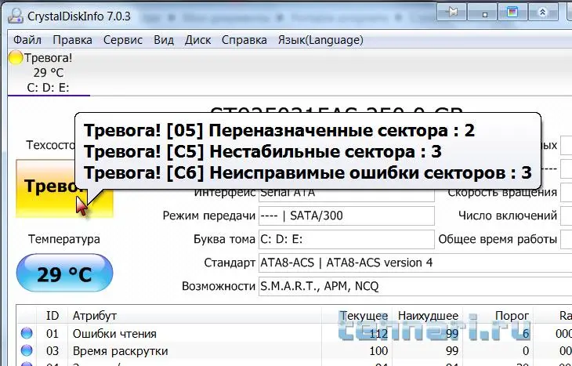Click the Буква тома C: D: E: field

click(346, 239)
